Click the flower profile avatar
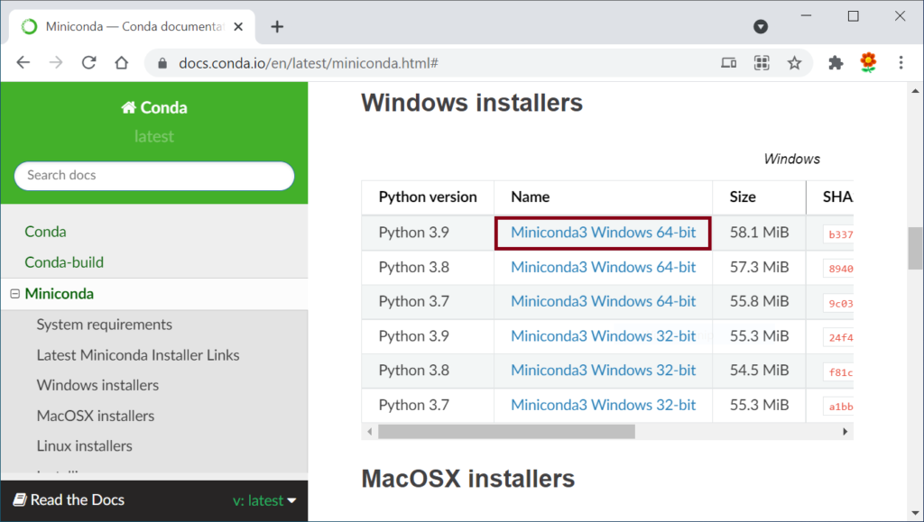This screenshot has height=522, width=924. [x=868, y=62]
